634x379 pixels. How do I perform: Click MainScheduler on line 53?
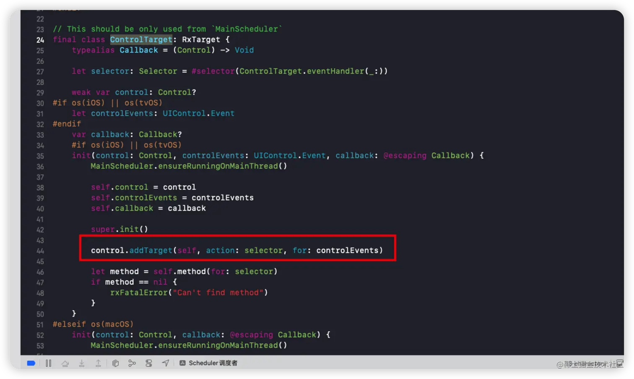122,345
